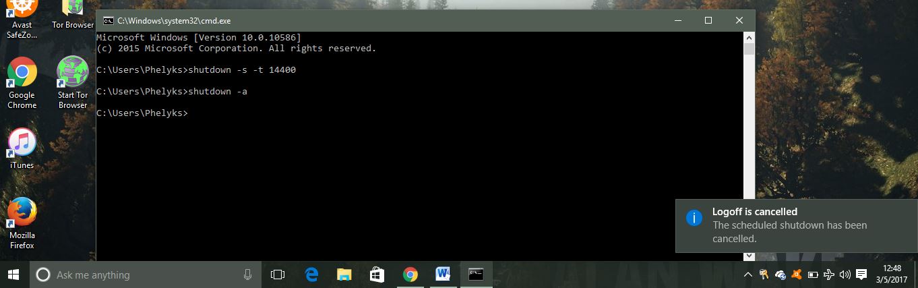Switch to Google Chrome in the taskbar
Screen dimensions: 918x288
[x=410, y=275]
